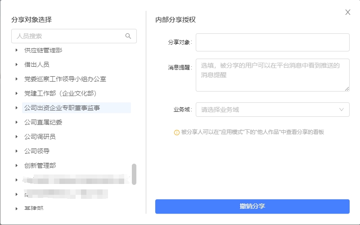This screenshot has height=225, width=360.
Task: Select 公司调研员 in the tree
Action: coord(40,137)
